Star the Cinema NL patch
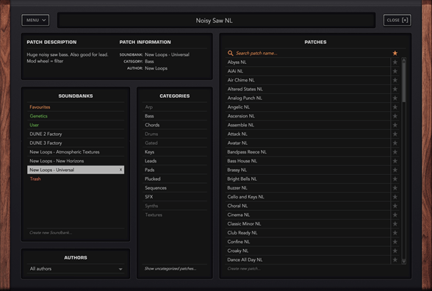The height and width of the screenshot is (291, 432). (395, 215)
